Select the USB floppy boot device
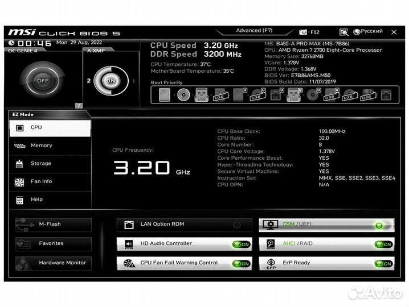The height and width of the screenshot is (307, 409). 368,95
